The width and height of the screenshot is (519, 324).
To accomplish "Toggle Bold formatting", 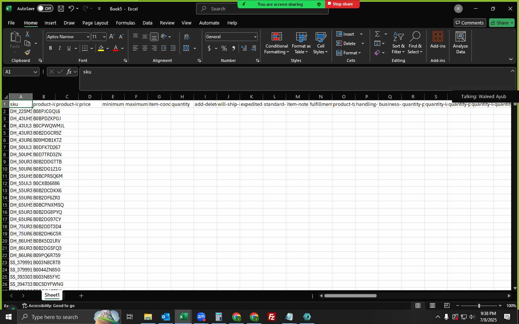I will (50, 48).
